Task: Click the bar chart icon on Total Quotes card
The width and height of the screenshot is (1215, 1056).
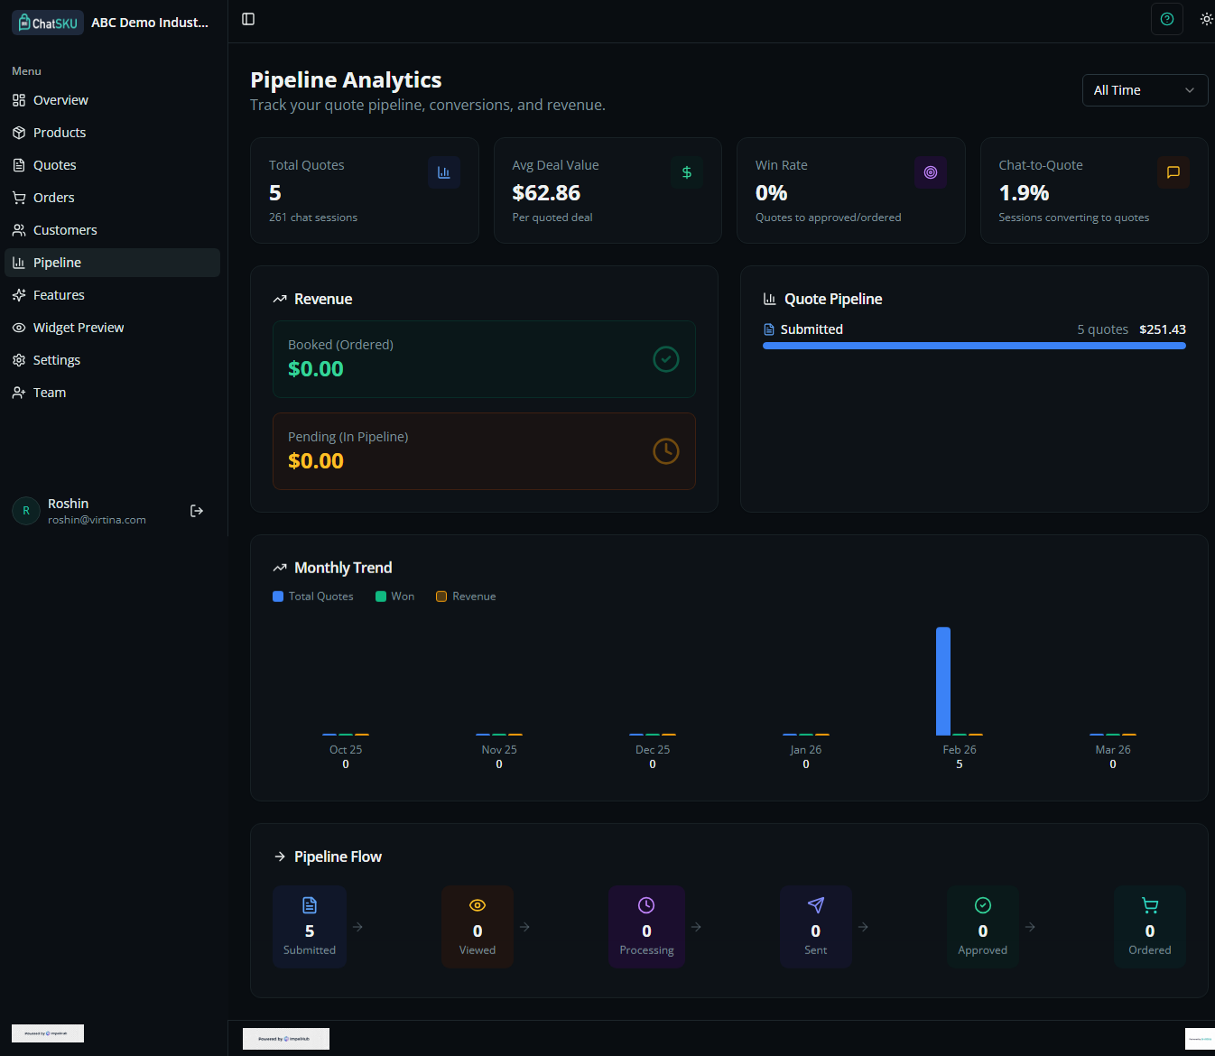Action: (x=444, y=172)
